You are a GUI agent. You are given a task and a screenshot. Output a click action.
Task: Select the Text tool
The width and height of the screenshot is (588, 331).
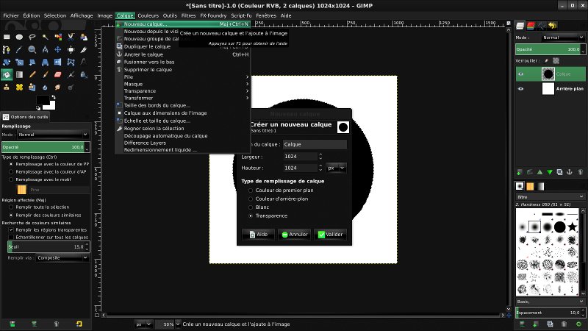pyautogui.click(x=84, y=63)
